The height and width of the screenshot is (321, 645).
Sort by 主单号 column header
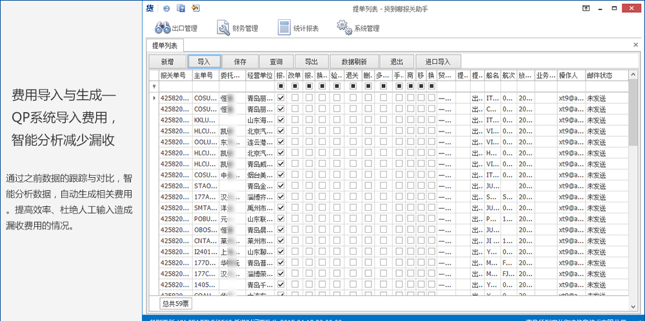click(x=206, y=75)
